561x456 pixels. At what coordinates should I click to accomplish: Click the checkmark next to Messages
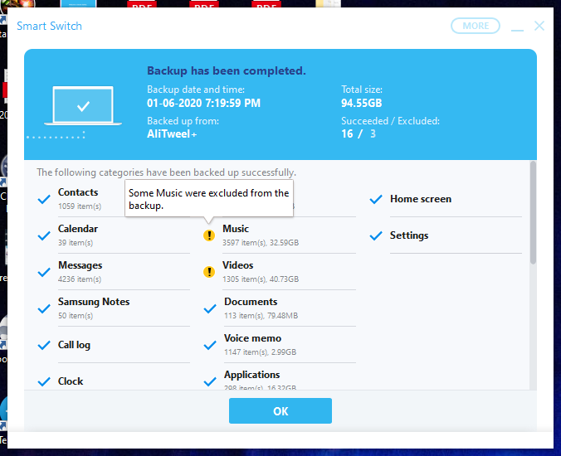pos(44,272)
